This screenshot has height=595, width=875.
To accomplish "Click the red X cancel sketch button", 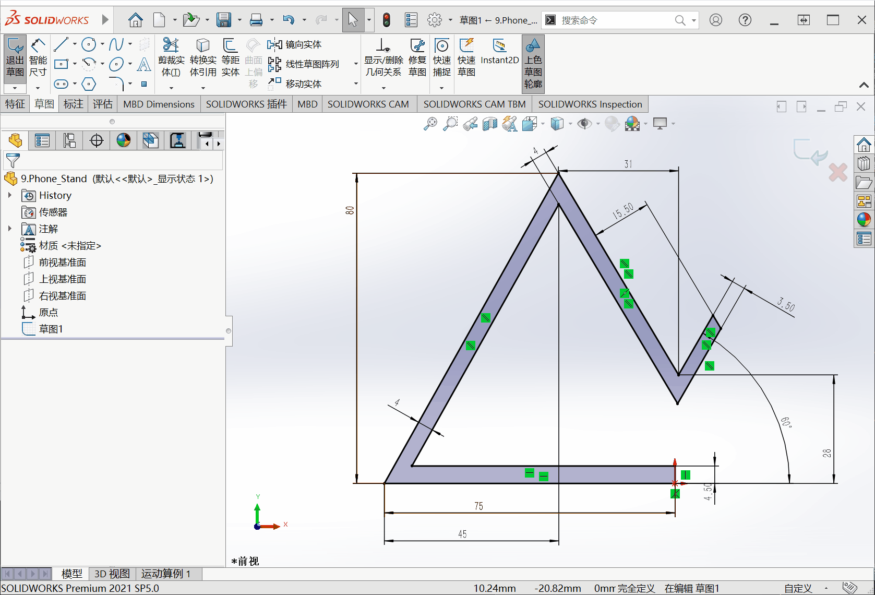I will point(838,172).
